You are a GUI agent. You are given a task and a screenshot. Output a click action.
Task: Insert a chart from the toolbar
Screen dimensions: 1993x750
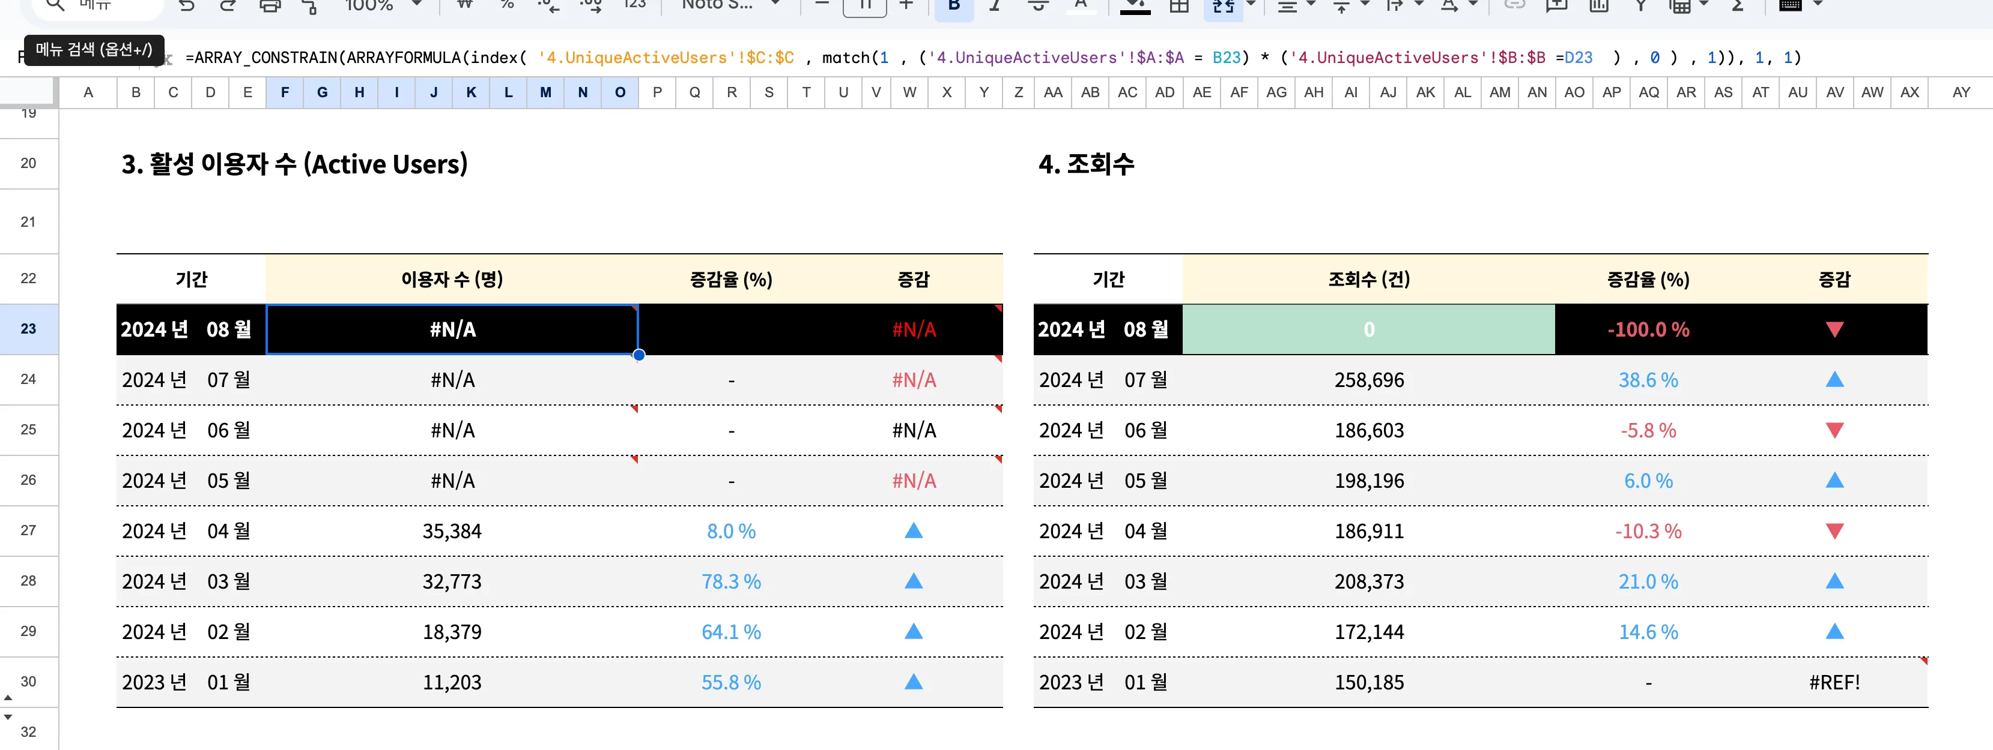tap(1598, 5)
